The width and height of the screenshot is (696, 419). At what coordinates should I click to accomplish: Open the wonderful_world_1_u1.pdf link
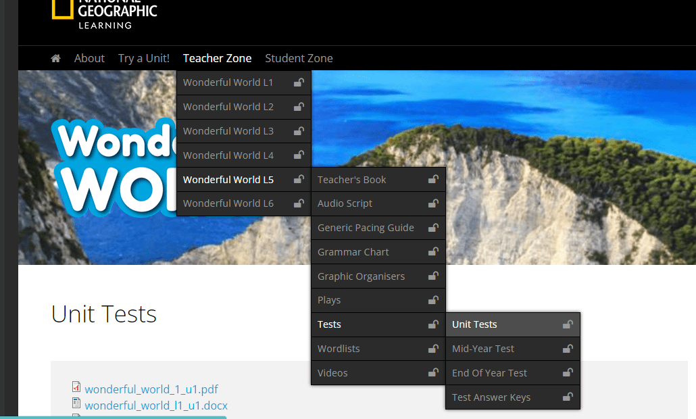(151, 389)
